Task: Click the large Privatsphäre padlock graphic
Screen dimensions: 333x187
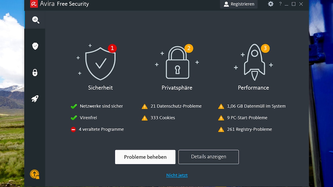Action: pyautogui.click(x=177, y=63)
